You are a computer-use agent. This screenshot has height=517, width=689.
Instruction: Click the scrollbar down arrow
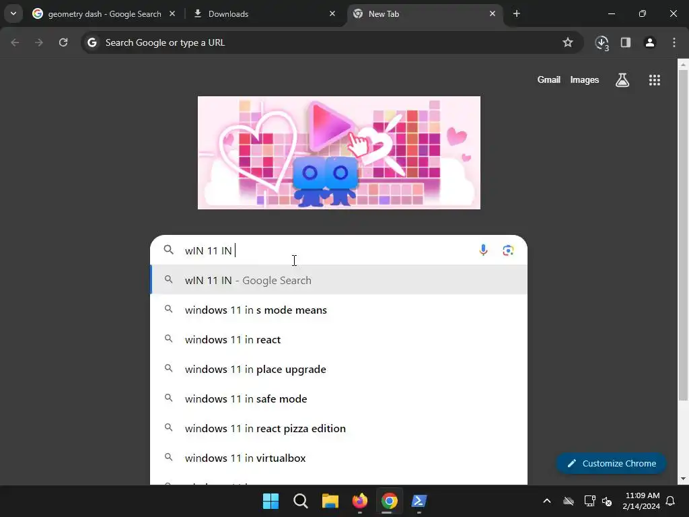[682, 479]
